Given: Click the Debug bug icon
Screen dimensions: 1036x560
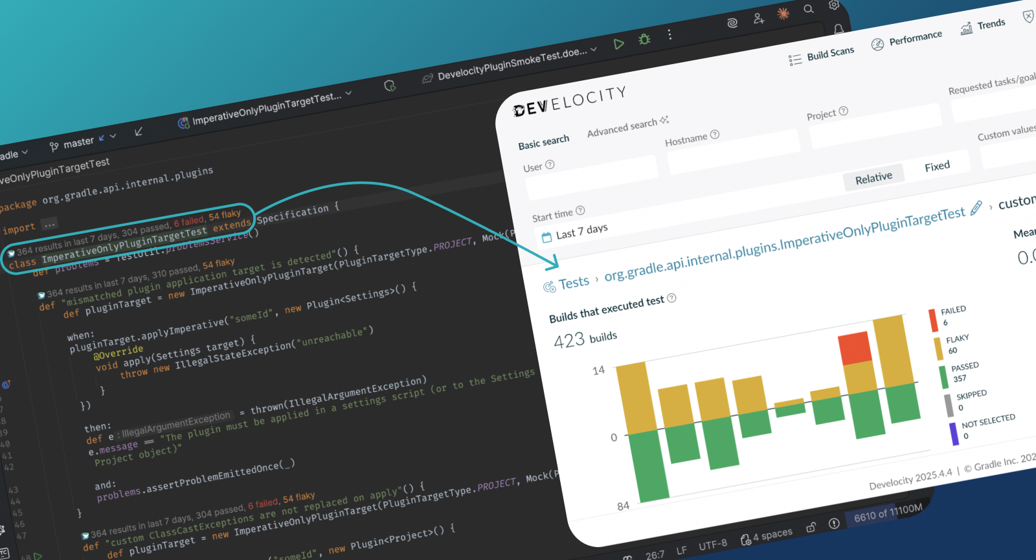Looking at the screenshot, I should pyautogui.click(x=644, y=39).
